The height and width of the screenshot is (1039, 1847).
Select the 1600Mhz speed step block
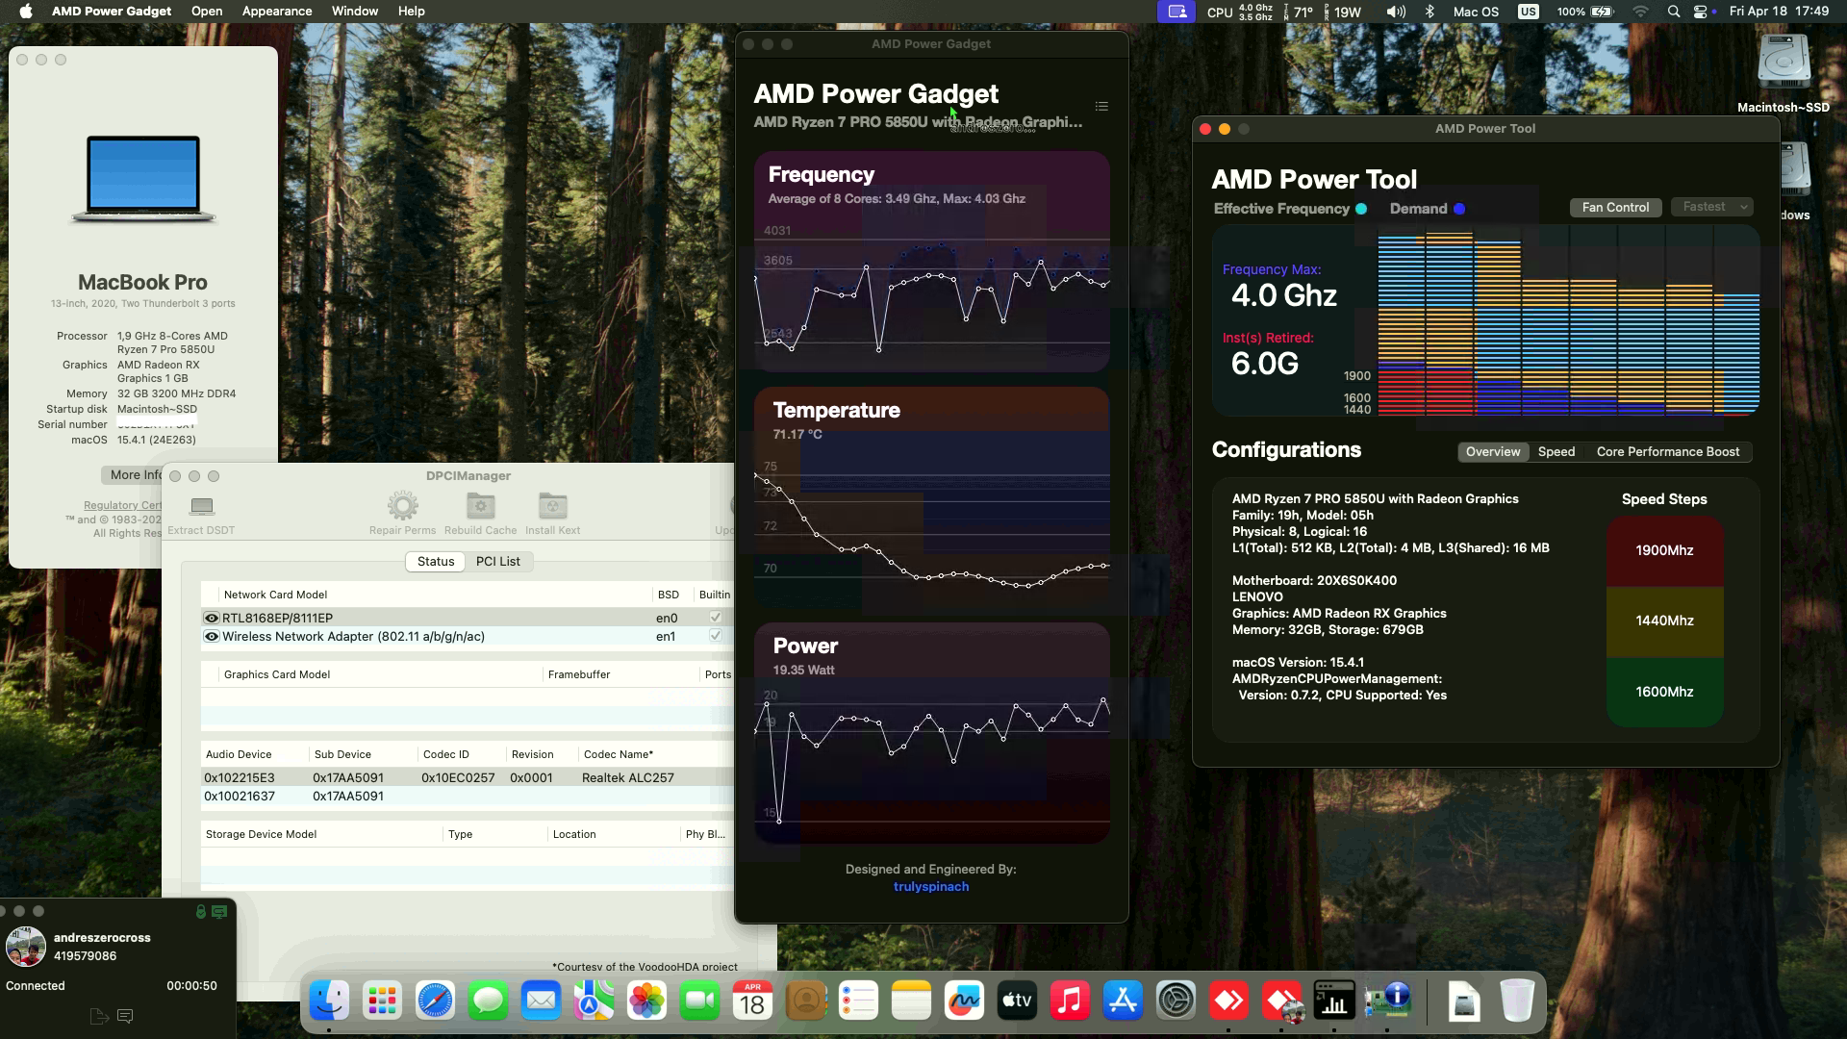tap(1664, 691)
